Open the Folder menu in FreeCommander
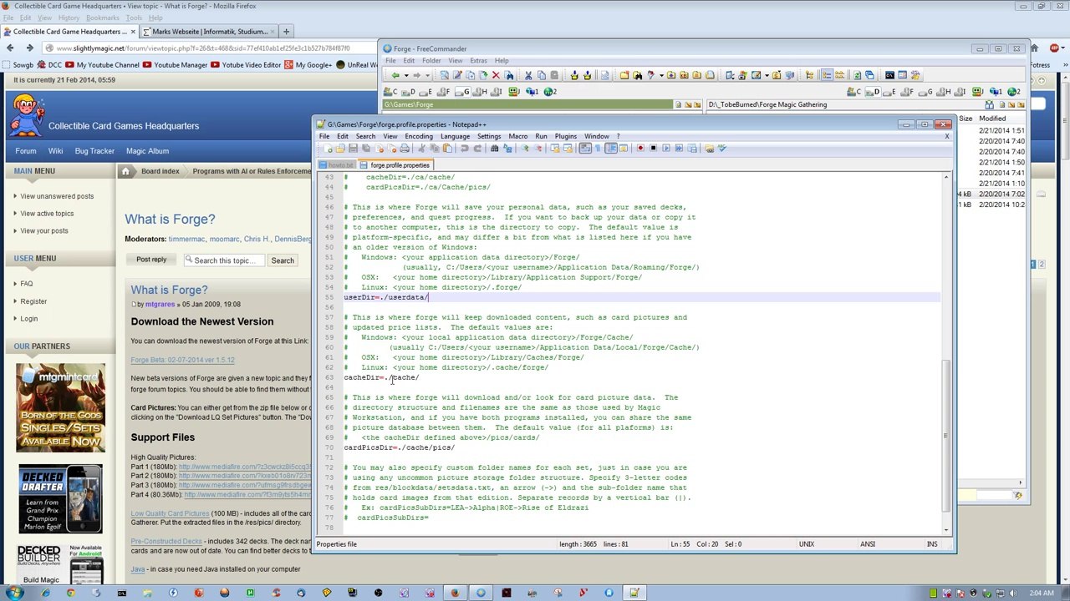1070x601 pixels. (431, 61)
